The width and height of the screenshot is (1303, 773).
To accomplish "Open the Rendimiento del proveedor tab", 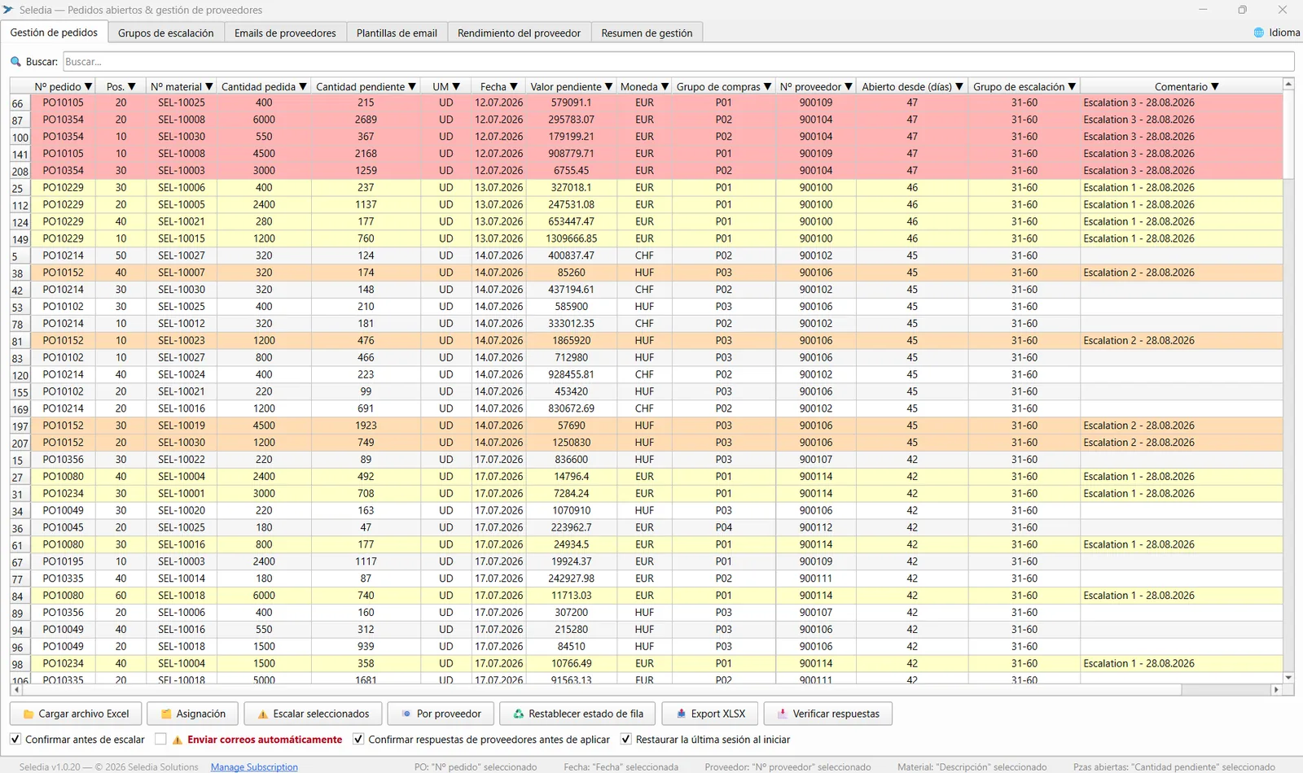I will point(519,33).
